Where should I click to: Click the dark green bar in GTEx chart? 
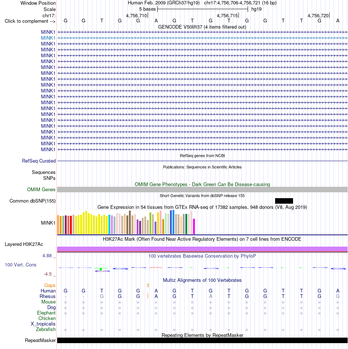[186, 224]
